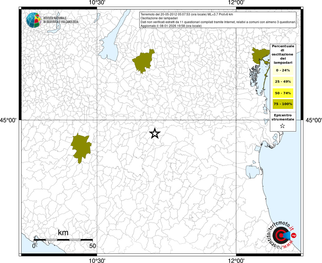Click 'Istituto Nazionale di Geofisica e Vulcanologia' text
The image size is (322, 263).
[61, 20]
